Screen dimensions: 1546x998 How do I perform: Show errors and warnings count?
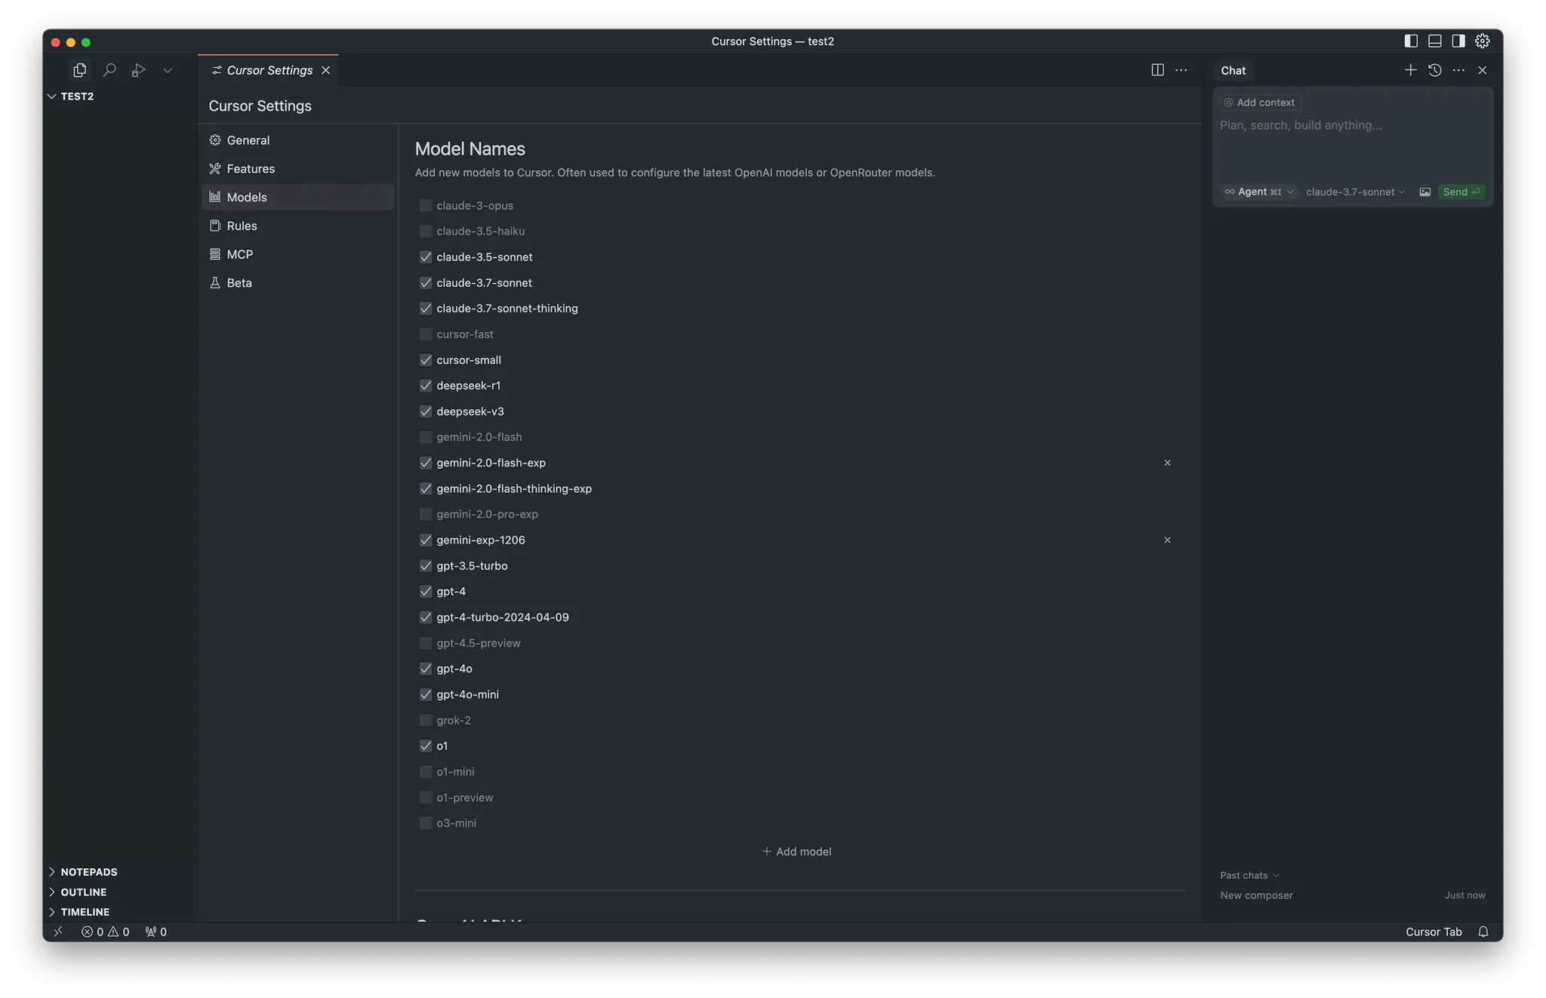click(x=105, y=932)
